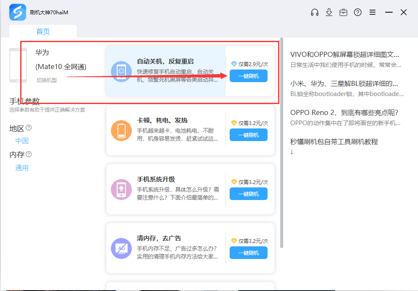Open customer service headset icon
This screenshot has height=291, width=418.
pyautogui.click(x=315, y=12)
